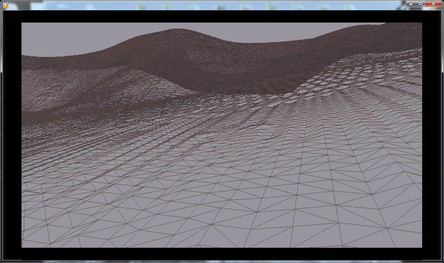Screen dimensions: 444x263
Task: Click the black border above the viewport
Action: [222, 17]
